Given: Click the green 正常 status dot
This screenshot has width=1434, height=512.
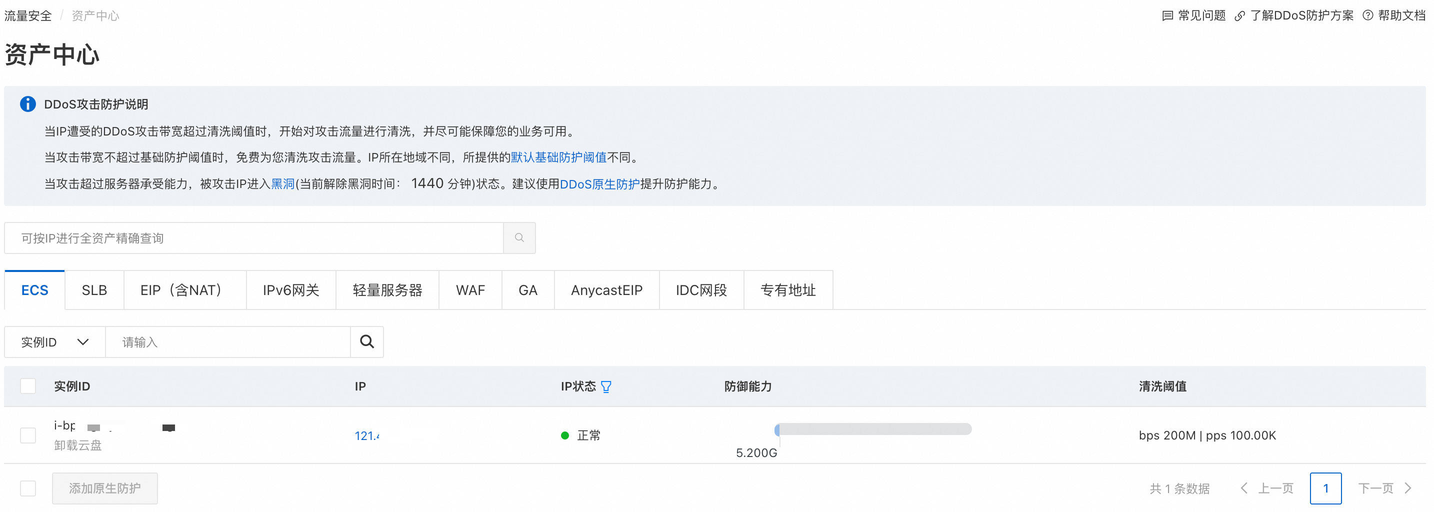Looking at the screenshot, I should tap(564, 435).
